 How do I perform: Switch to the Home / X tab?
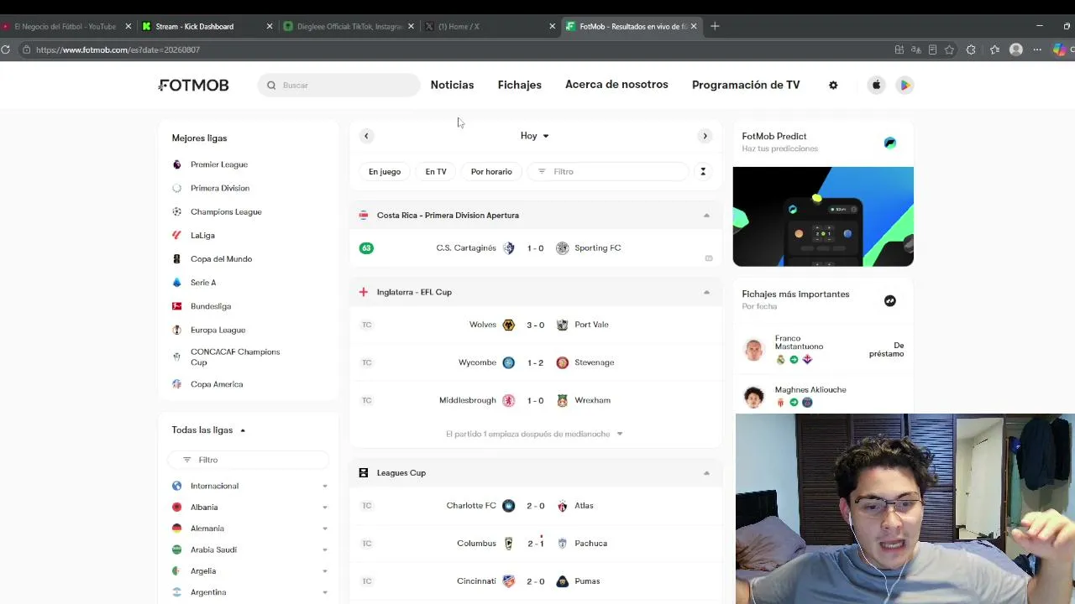pyautogui.click(x=490, y=26)
